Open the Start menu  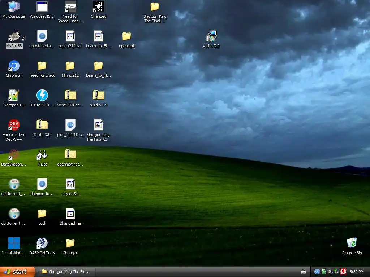pyautogui.click(x=17, y=272)
